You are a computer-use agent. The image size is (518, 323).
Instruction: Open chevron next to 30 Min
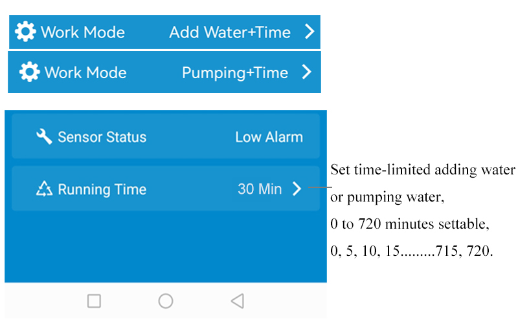click(297, 189)
